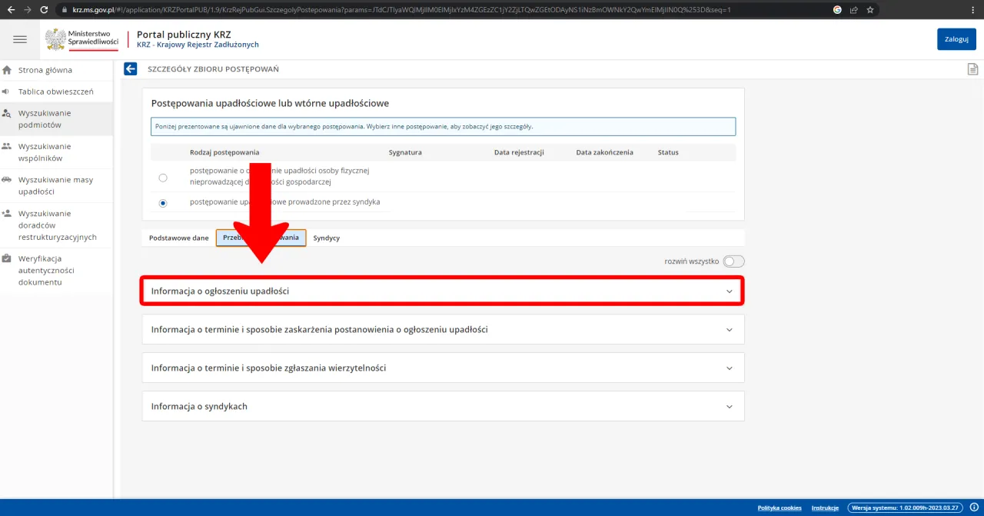Image resolution: width=984 pixels, height=516 pixels.
Task: Expand Informacja o ogłoszeniu upadłości section
Action: coord(442,291)
